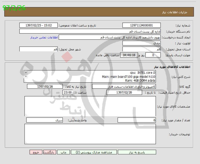This screenshot has height=164, width=200.
Task: Click inside the مشخصات کالای مورد نیاز text area
Action: click(90, 106)
